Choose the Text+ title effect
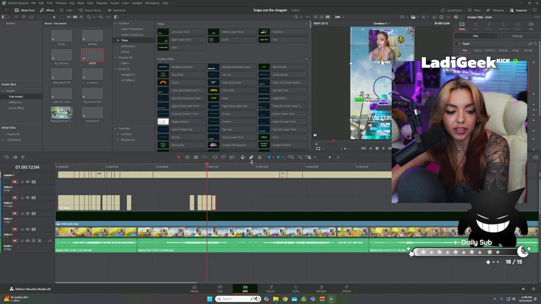 click(x=181, y=47)
